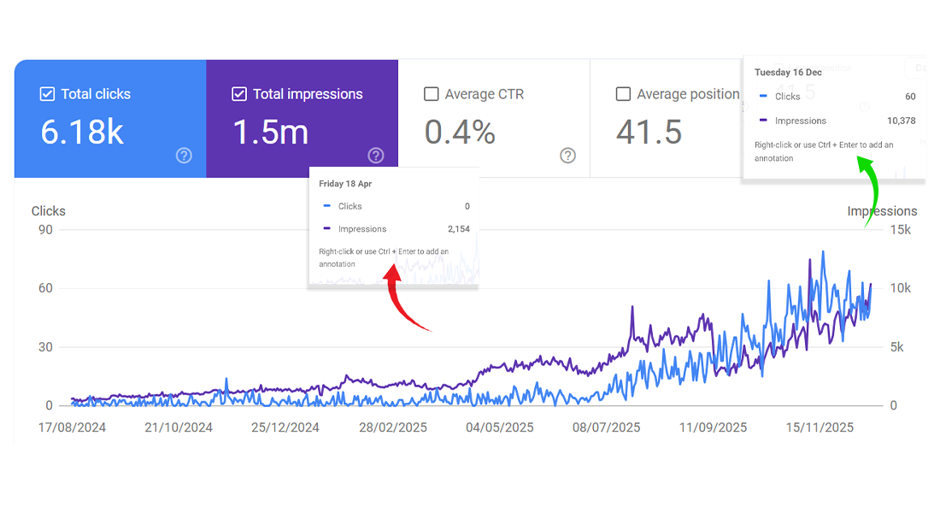Screen dimensions: 940x513
Task: Open the help icon on Average CTR card
Action: 567,156
